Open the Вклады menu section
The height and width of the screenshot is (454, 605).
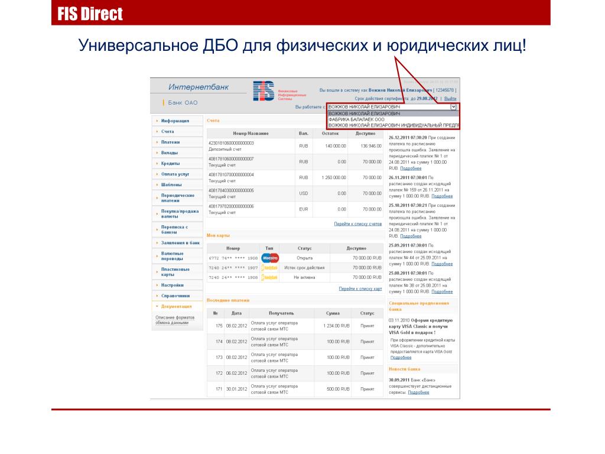pyautogui.click(x=177, y=153)
